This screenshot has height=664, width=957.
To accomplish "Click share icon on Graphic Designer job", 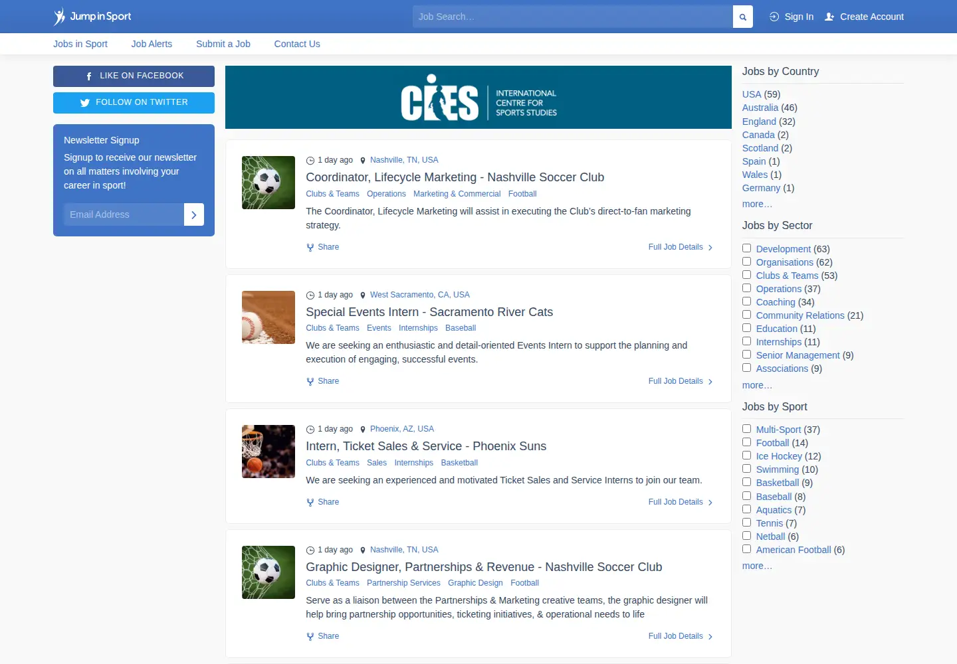I will (310, 636).
